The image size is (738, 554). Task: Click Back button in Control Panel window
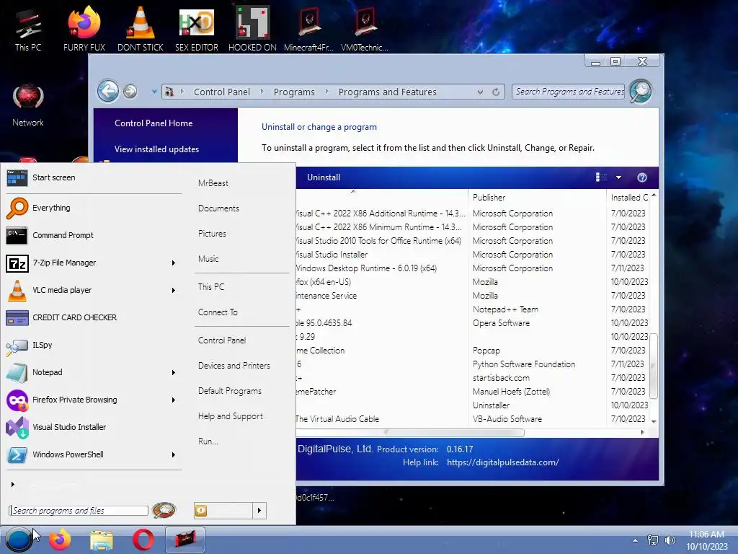pos(108,91)
